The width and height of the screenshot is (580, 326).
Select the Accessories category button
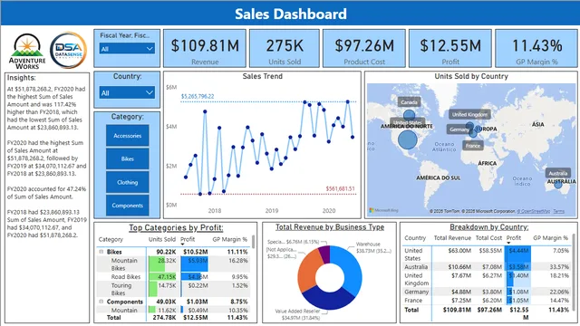click(x=127, y=136)
